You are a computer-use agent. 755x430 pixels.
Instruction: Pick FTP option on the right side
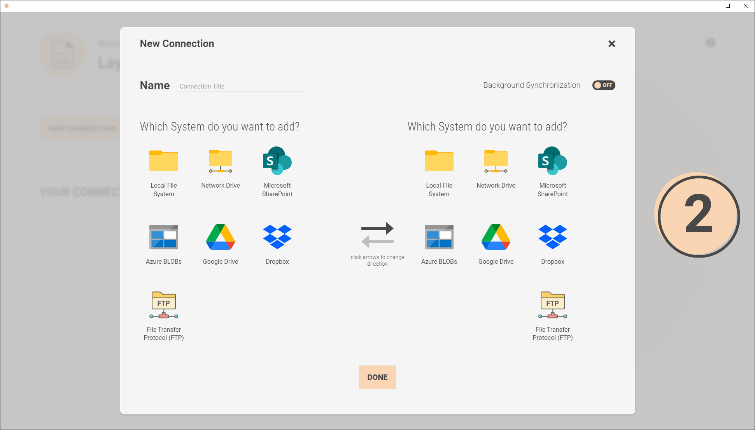pos(553,305)
